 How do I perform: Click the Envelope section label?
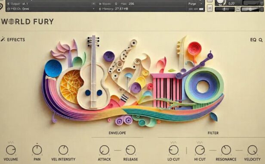tap(117, 133)
